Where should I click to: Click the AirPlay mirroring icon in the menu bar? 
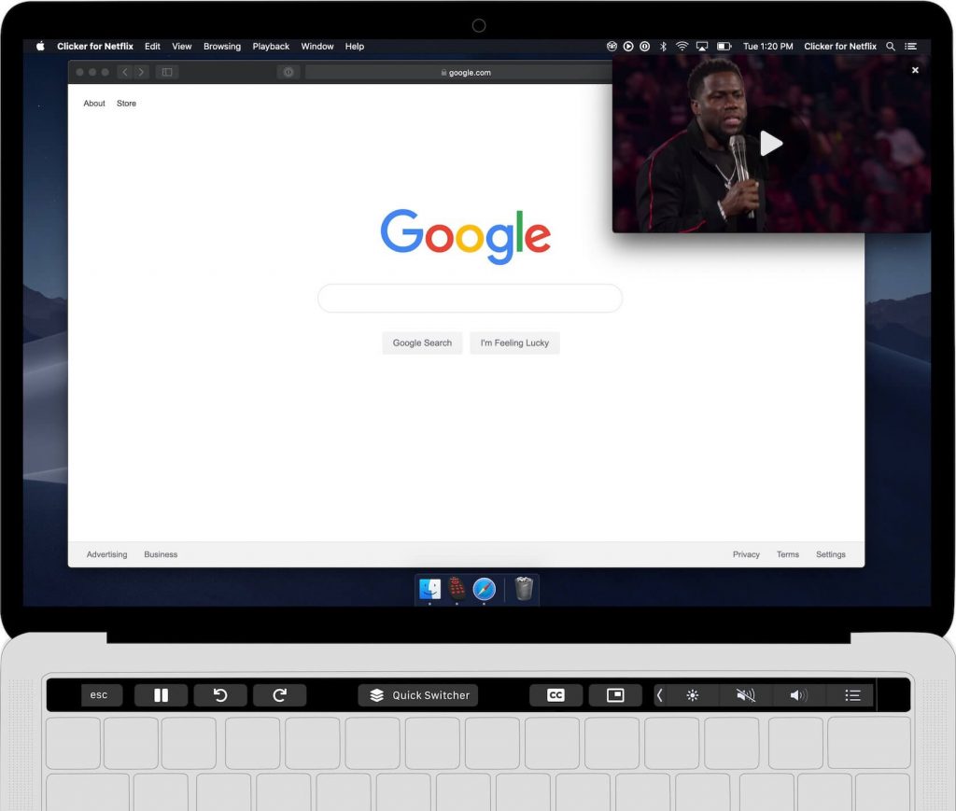click(701, 46)
